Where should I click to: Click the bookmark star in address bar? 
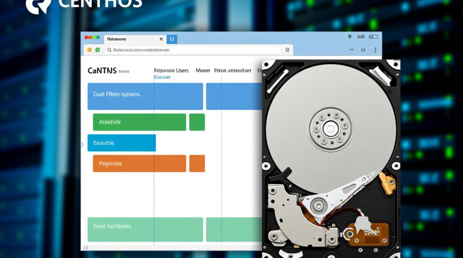coord(287,50)
